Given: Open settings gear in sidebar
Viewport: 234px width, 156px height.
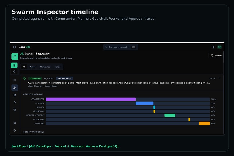Looking at the screenshot, I should click(15, 123).
